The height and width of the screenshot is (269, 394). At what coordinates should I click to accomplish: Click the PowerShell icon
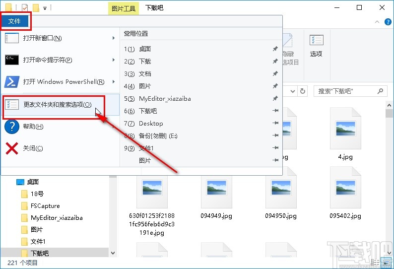12,82
